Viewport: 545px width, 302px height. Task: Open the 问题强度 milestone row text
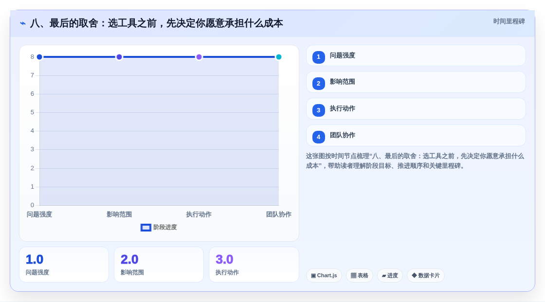click(x=343, y=55)
